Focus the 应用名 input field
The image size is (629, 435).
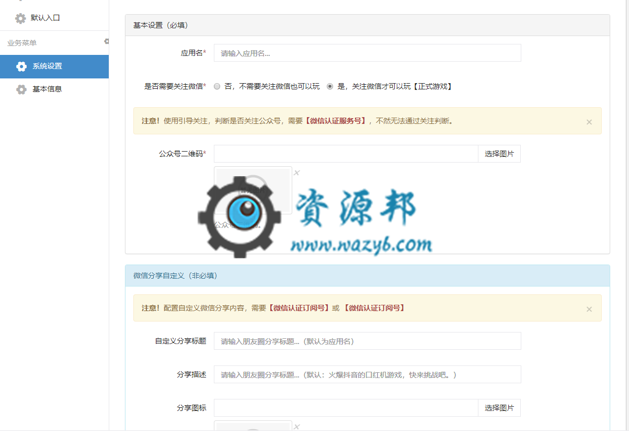point(367,53)
